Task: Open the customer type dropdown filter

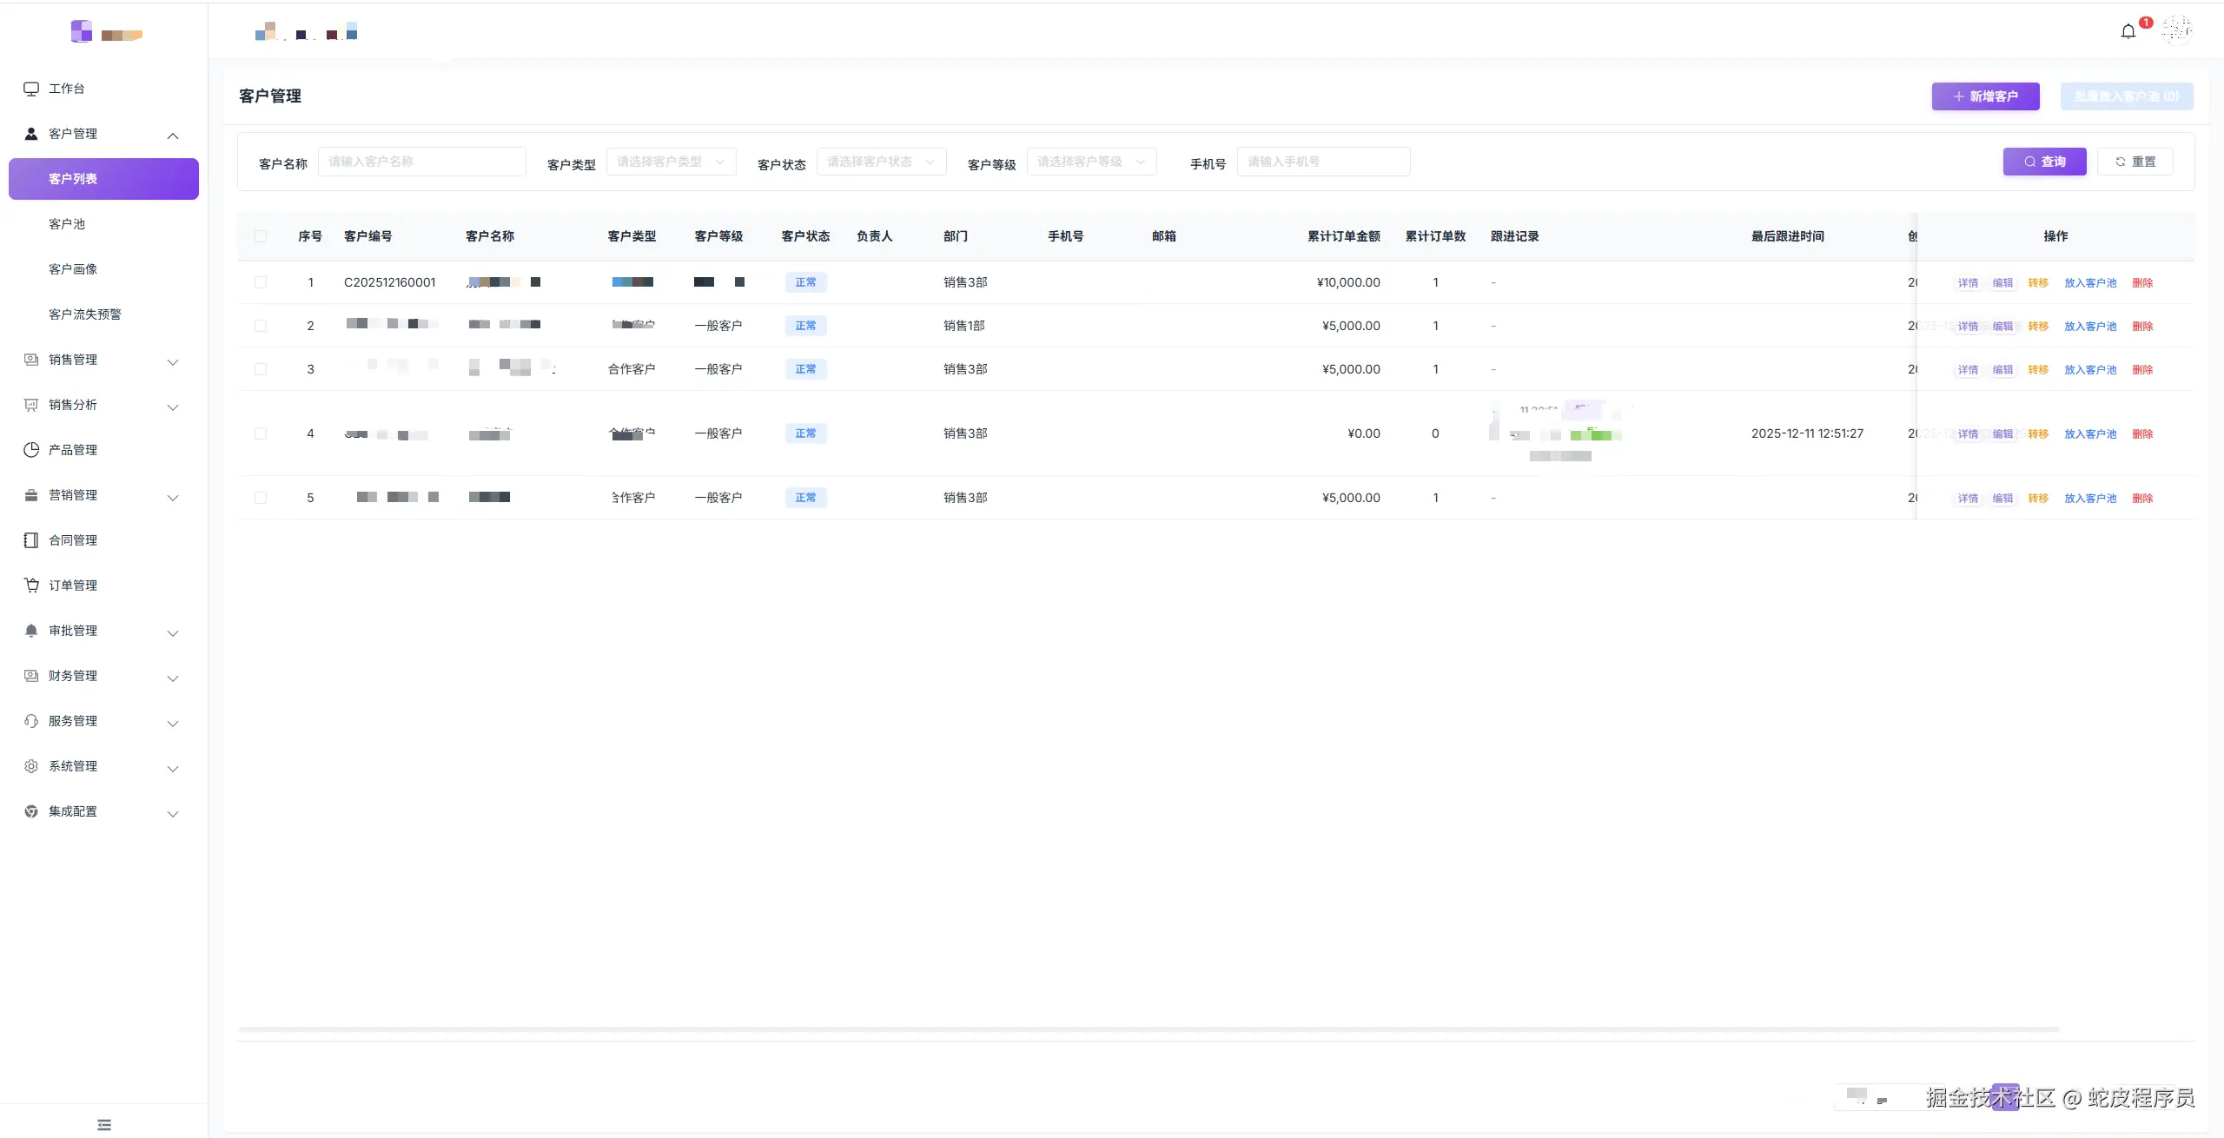Action: pos(671,162)
